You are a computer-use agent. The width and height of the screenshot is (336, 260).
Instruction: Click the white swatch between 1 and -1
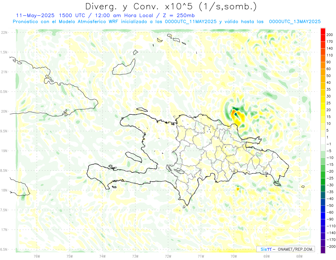click(323, 141)
